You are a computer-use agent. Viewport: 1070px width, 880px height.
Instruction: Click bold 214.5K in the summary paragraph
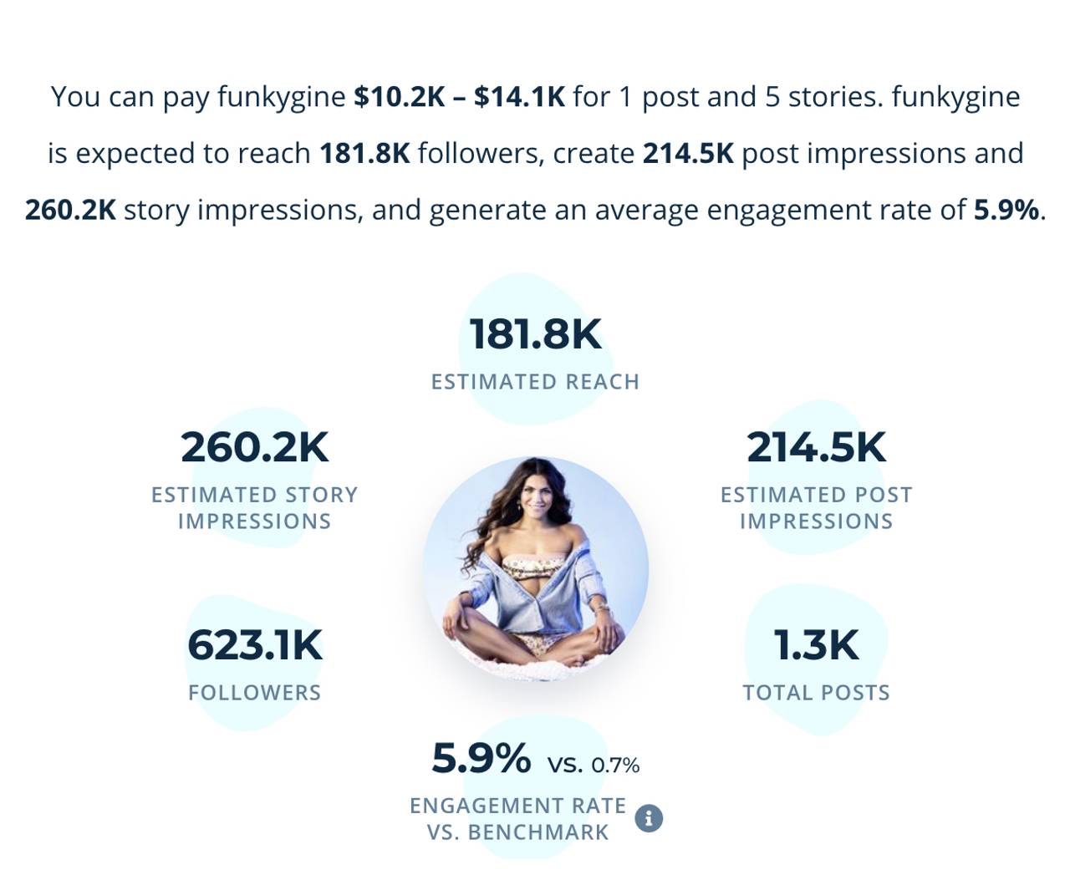(688, 154)
